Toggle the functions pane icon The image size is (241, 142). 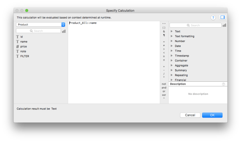click(222, 17)
